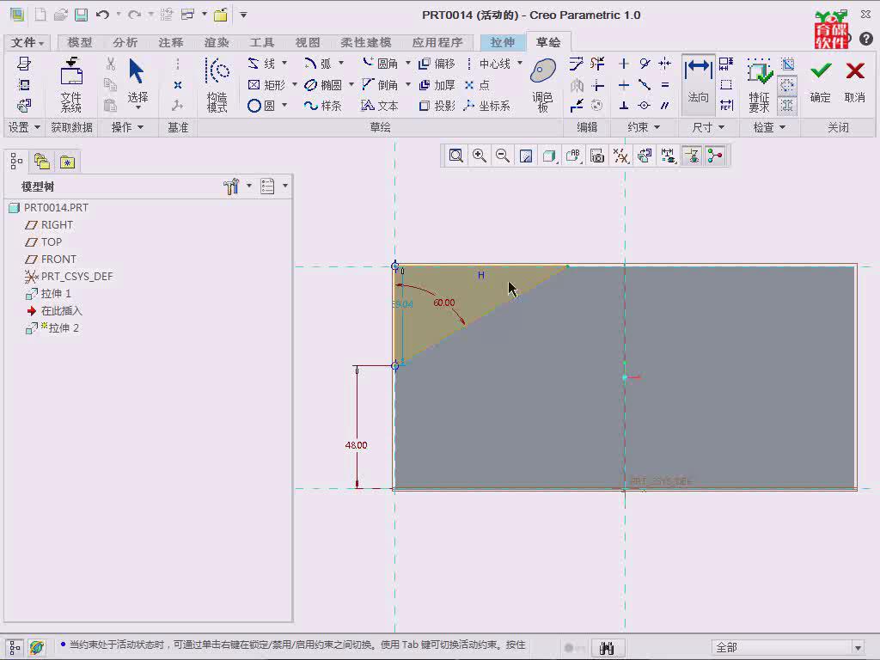Activate the Select (选择) arrow tool
Viewport: 880px width, 660px height.
tap(137, 82)
